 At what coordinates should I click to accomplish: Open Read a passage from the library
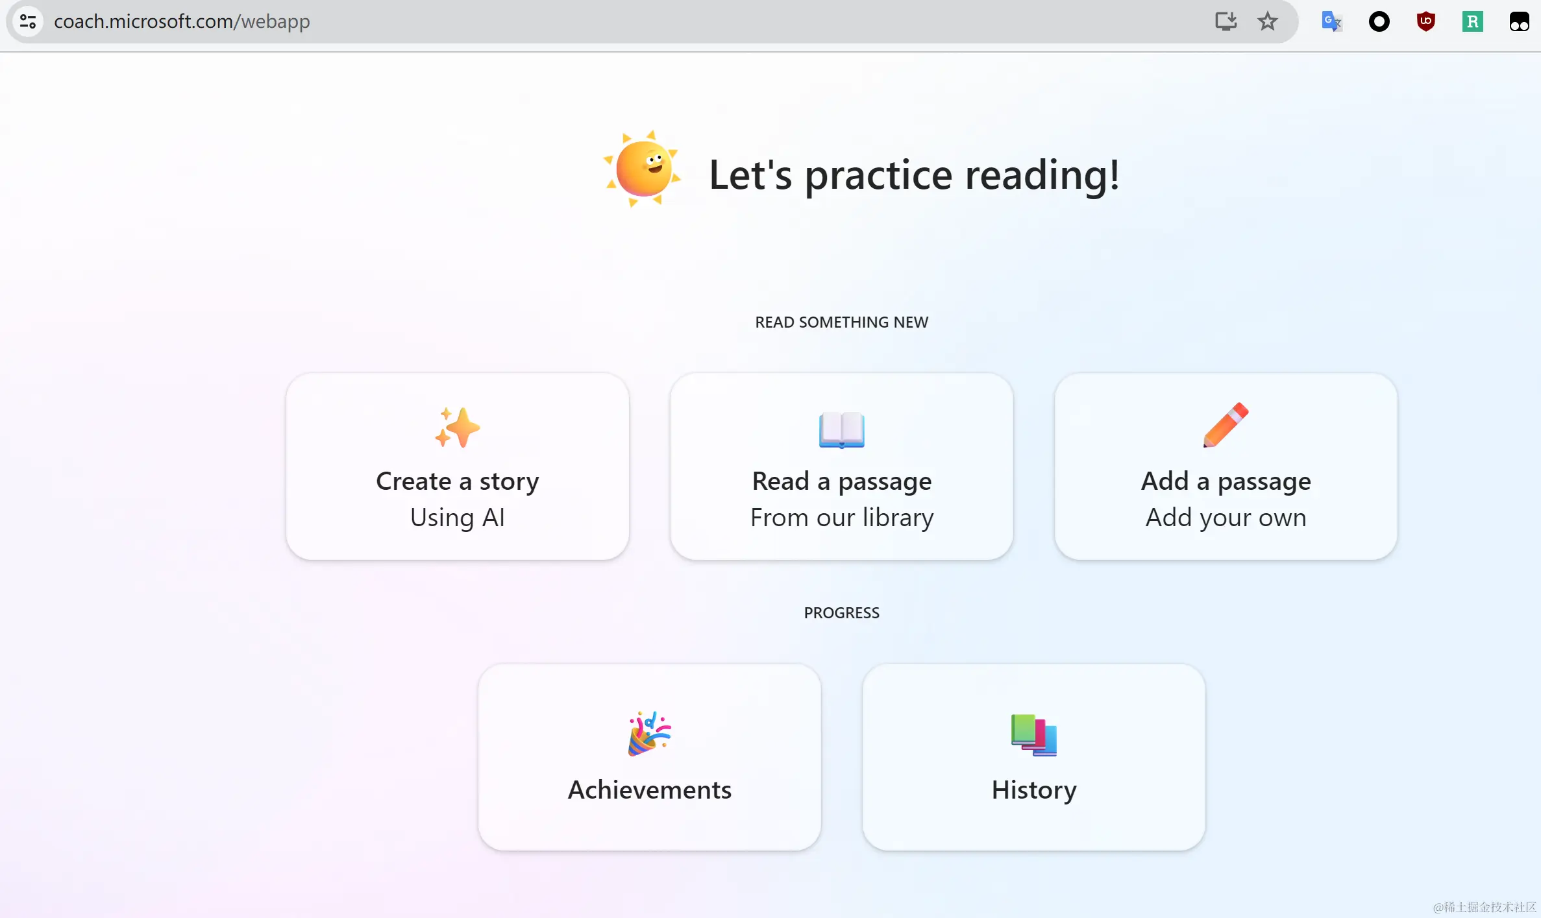(x=841, y=466)
